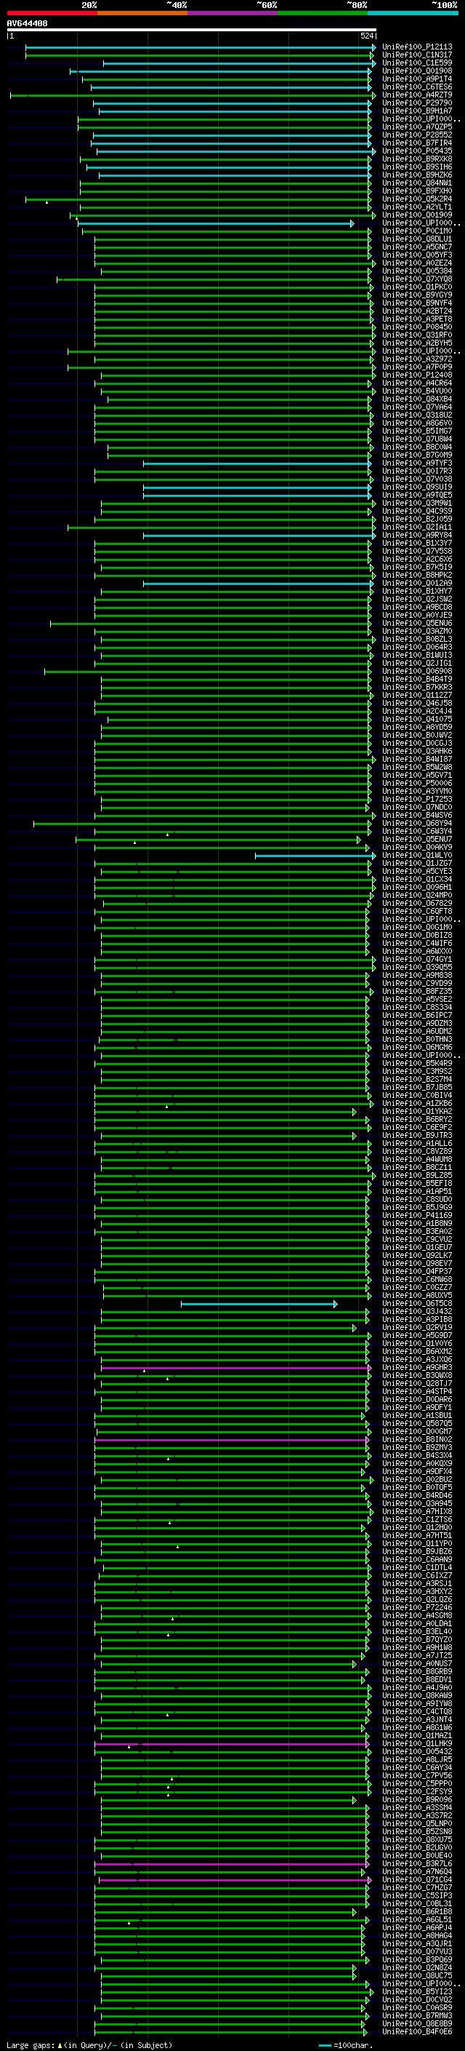Click the green ~80% identity color legend
Image resolution: width=465 pixels, height=2051 pixels.
point(323,13)
